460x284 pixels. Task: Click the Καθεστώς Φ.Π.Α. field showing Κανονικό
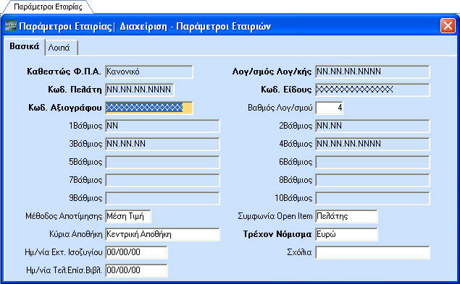(x=149, y=72)
